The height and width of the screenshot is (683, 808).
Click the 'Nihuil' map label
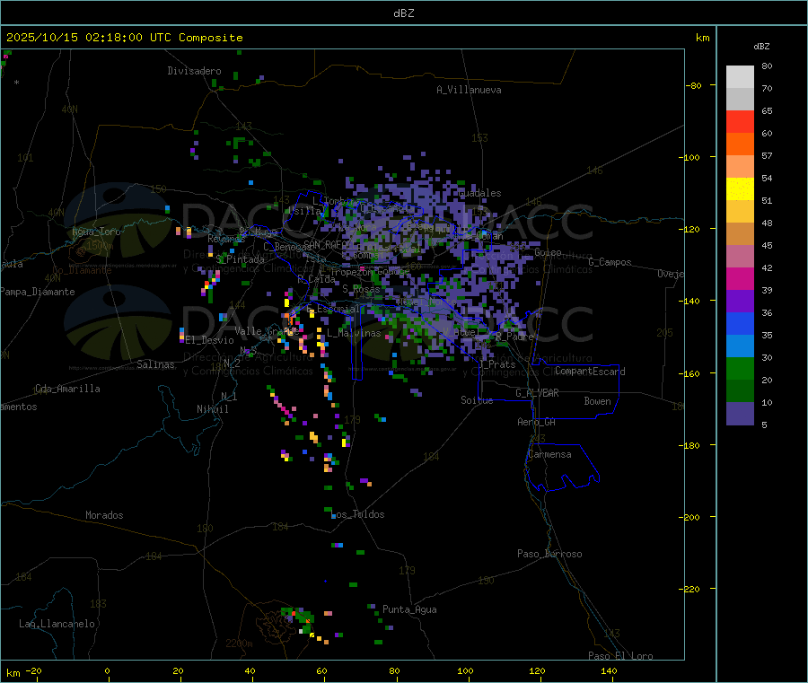coord(213,409)
